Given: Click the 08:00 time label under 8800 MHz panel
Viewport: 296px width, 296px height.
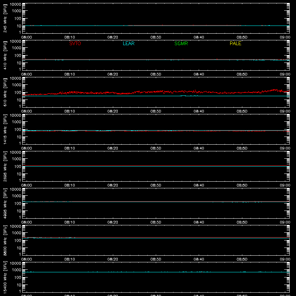Looking at the screenshot, I should [x=27, y=259].
